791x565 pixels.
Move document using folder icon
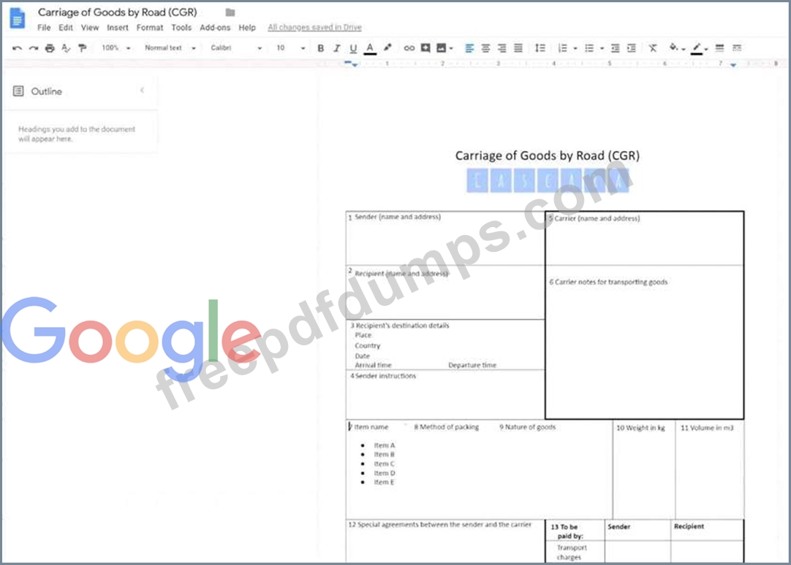click(x=230, y=12)
